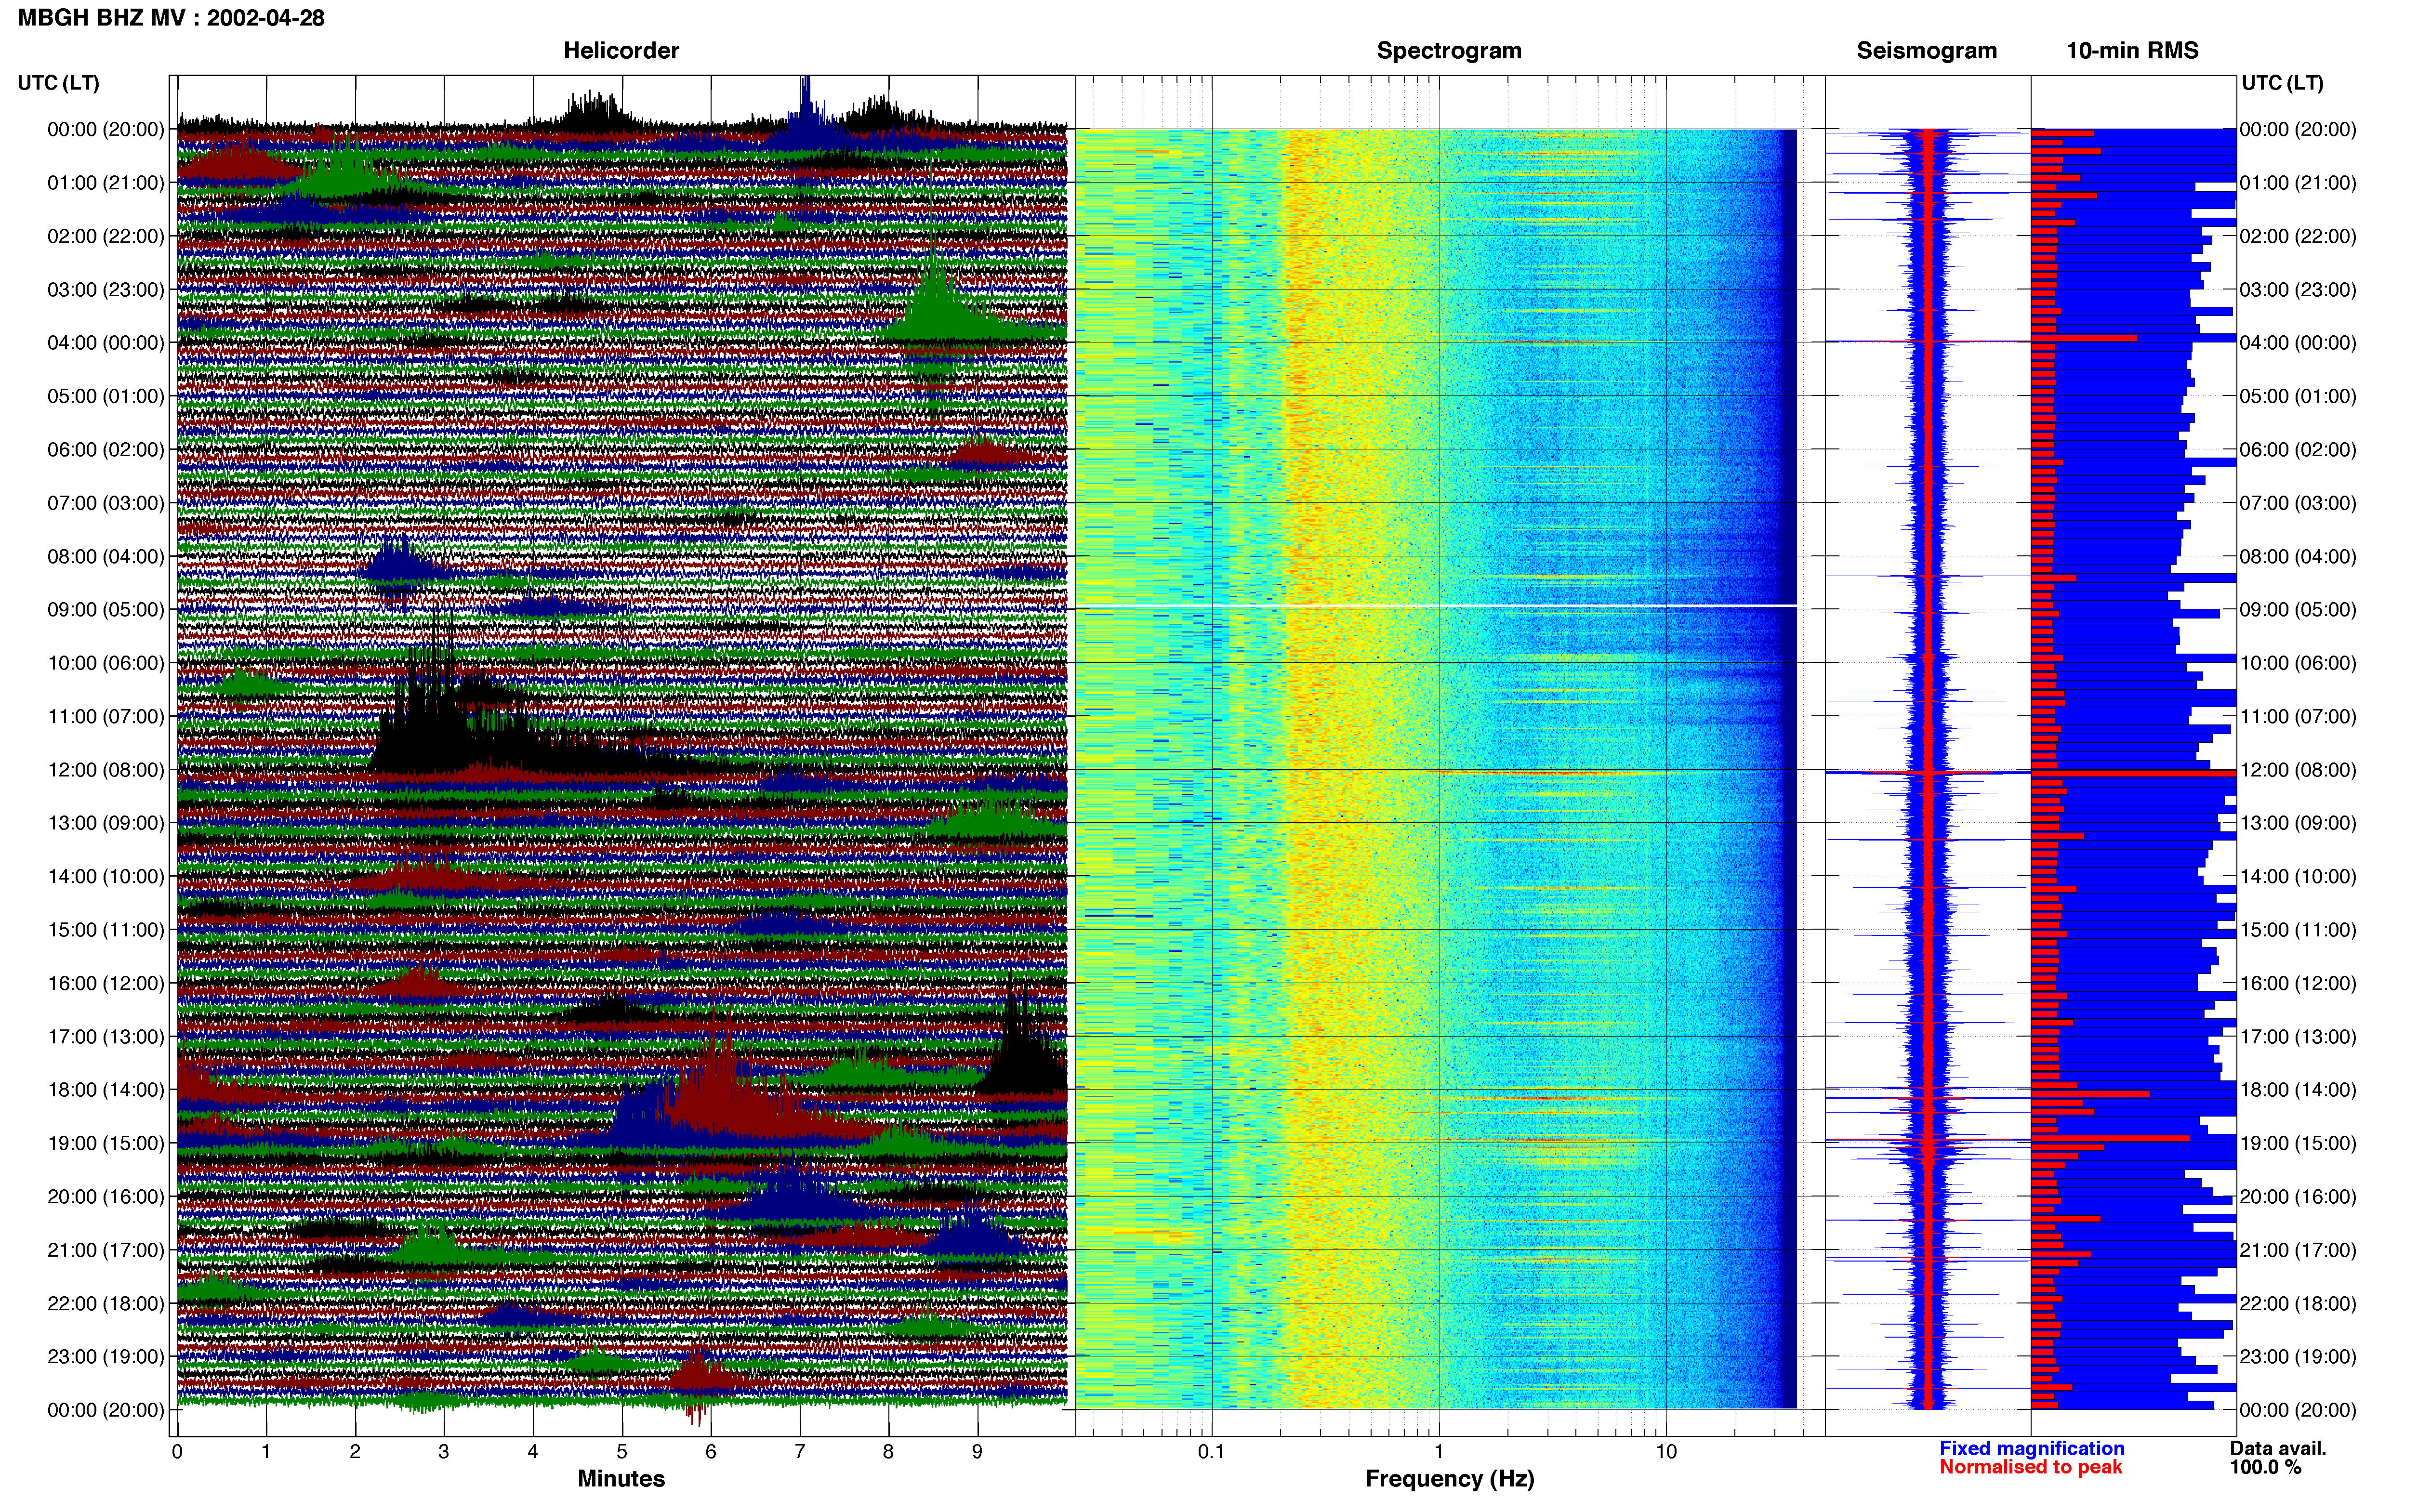Click the right 02:00 (22:00) time label

[2298, 236]
